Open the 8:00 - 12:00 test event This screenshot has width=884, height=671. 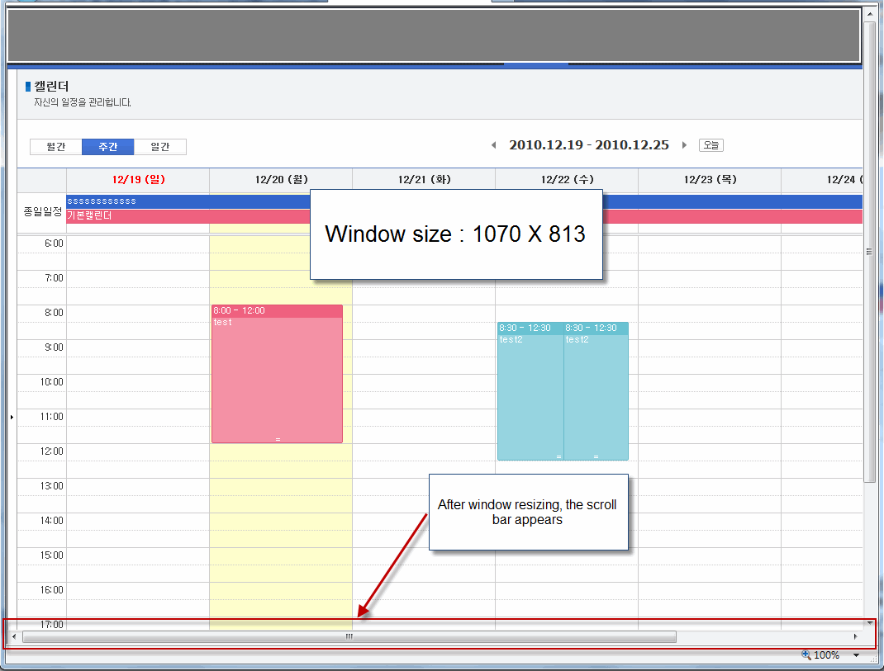(x=277, y=371)
